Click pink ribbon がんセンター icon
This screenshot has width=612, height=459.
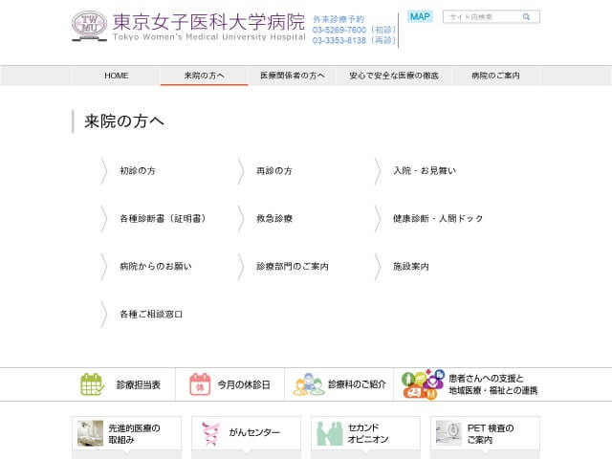point(210,433)
